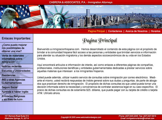Select the Seguro Social link
The image size is (162, 120).
click(17, 87)
